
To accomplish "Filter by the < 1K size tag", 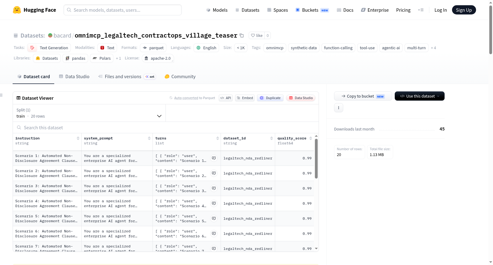I will click(x=241, y=48).
